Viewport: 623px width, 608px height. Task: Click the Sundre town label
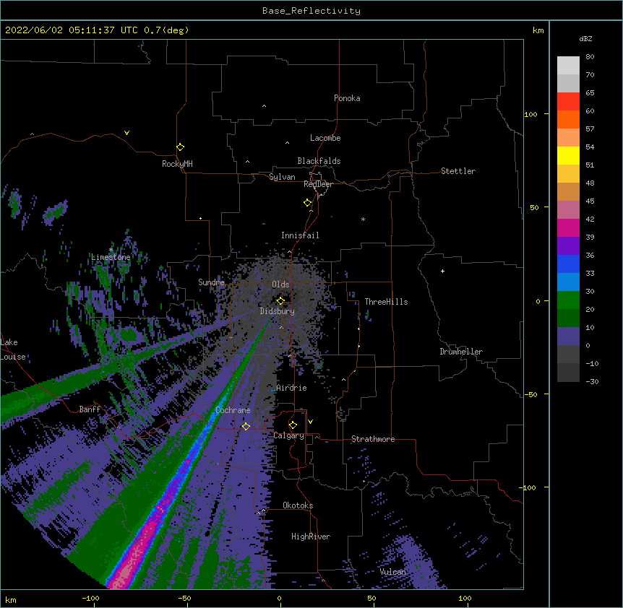[211, 282]
